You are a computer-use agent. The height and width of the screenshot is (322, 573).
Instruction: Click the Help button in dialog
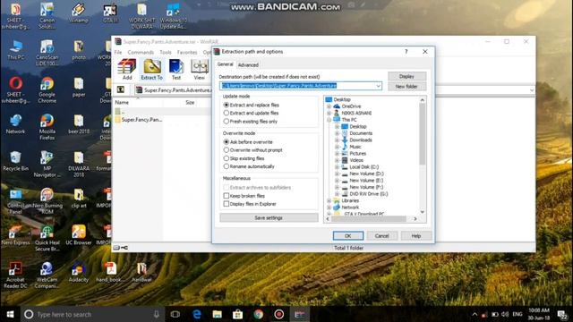(415, 236)
